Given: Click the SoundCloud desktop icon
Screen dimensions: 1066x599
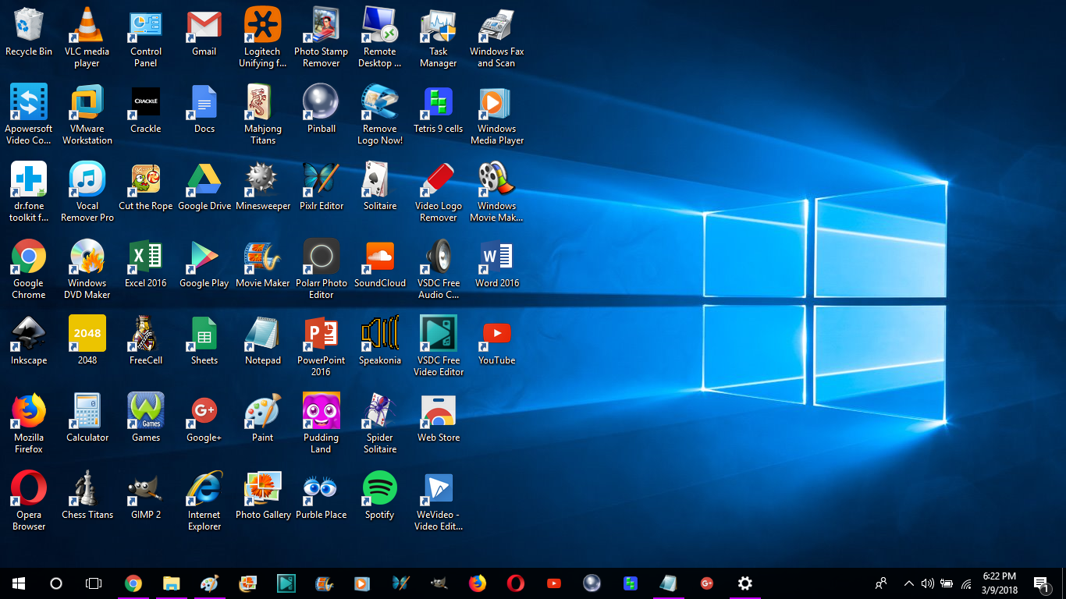Looking at the screenshot, I should (x=380, y=257).
